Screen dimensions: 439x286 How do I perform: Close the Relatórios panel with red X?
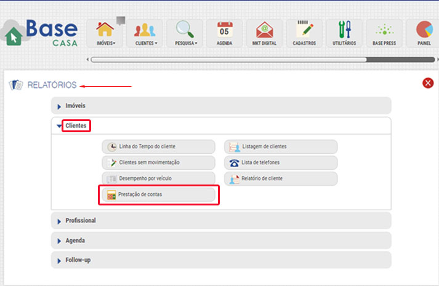[428, 83]
